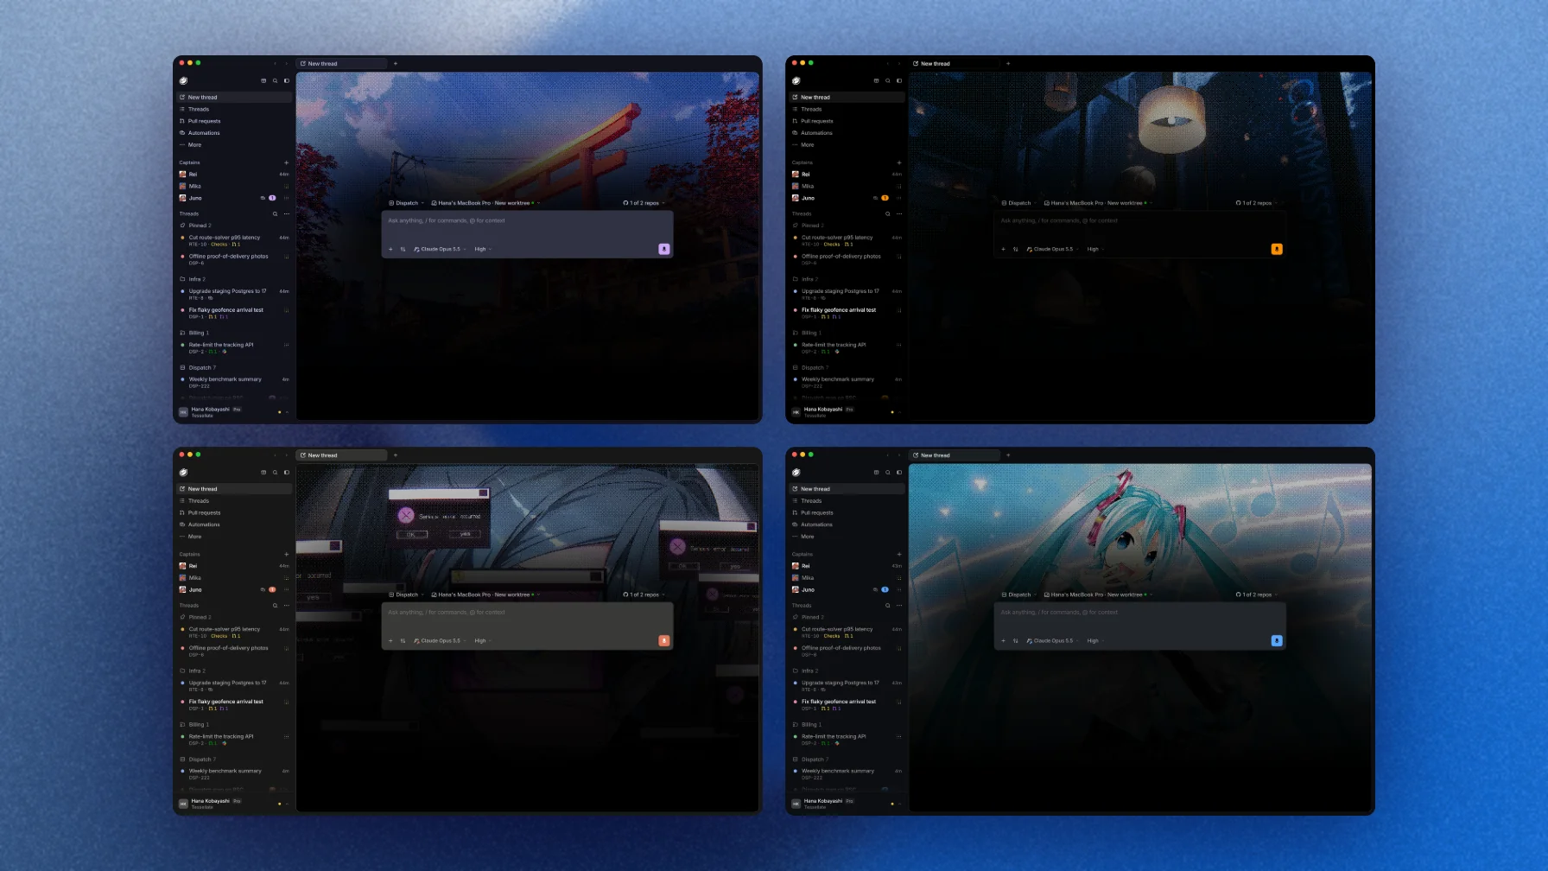The height and width of the screenshot is (871, 1548).
Task: Open the Claude Opus 5.5 model dropdown in the torii-gate window
Action: [440, 249]
